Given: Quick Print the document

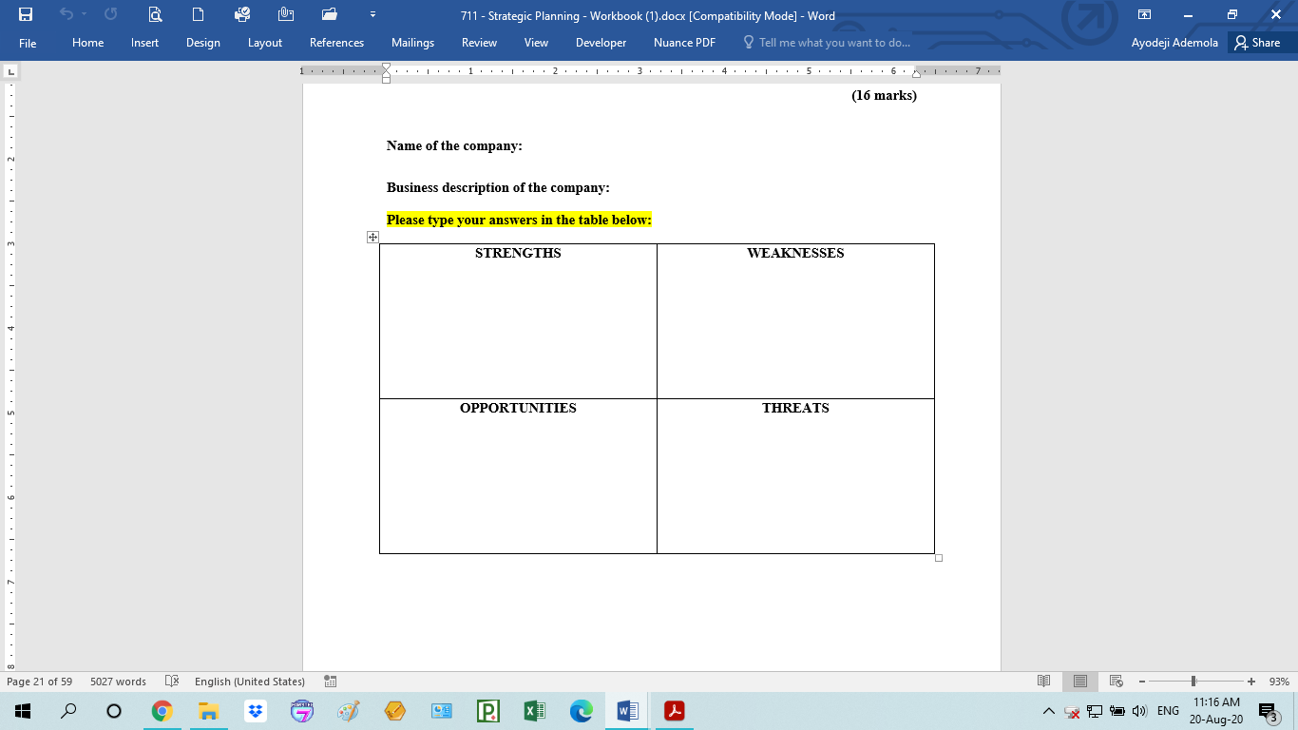Looking at the screenshot, I should point(243,14).
